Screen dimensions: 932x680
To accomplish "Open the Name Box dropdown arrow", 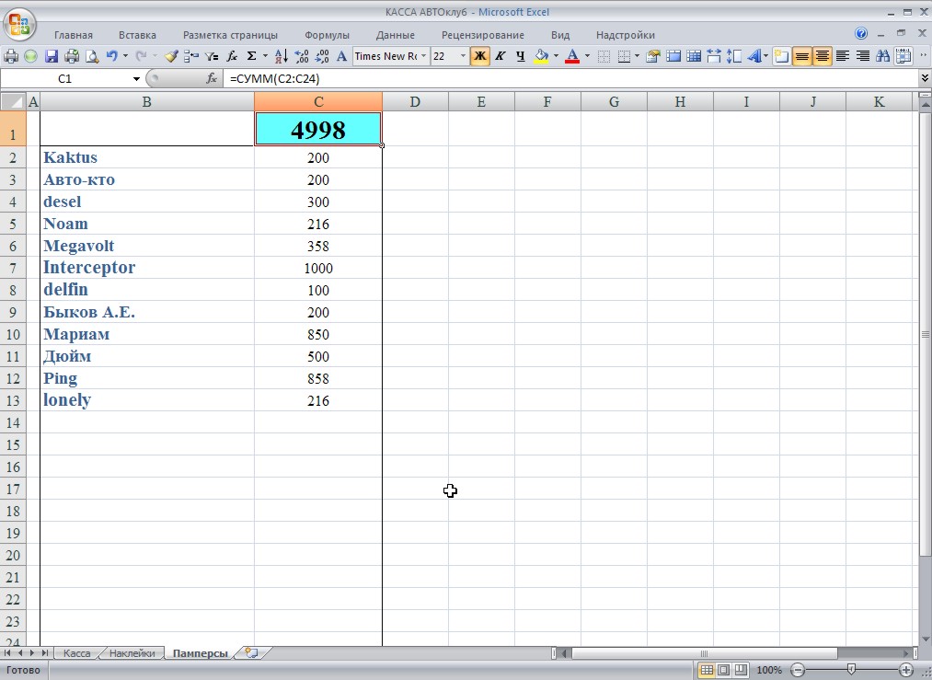I will [136, 79].
